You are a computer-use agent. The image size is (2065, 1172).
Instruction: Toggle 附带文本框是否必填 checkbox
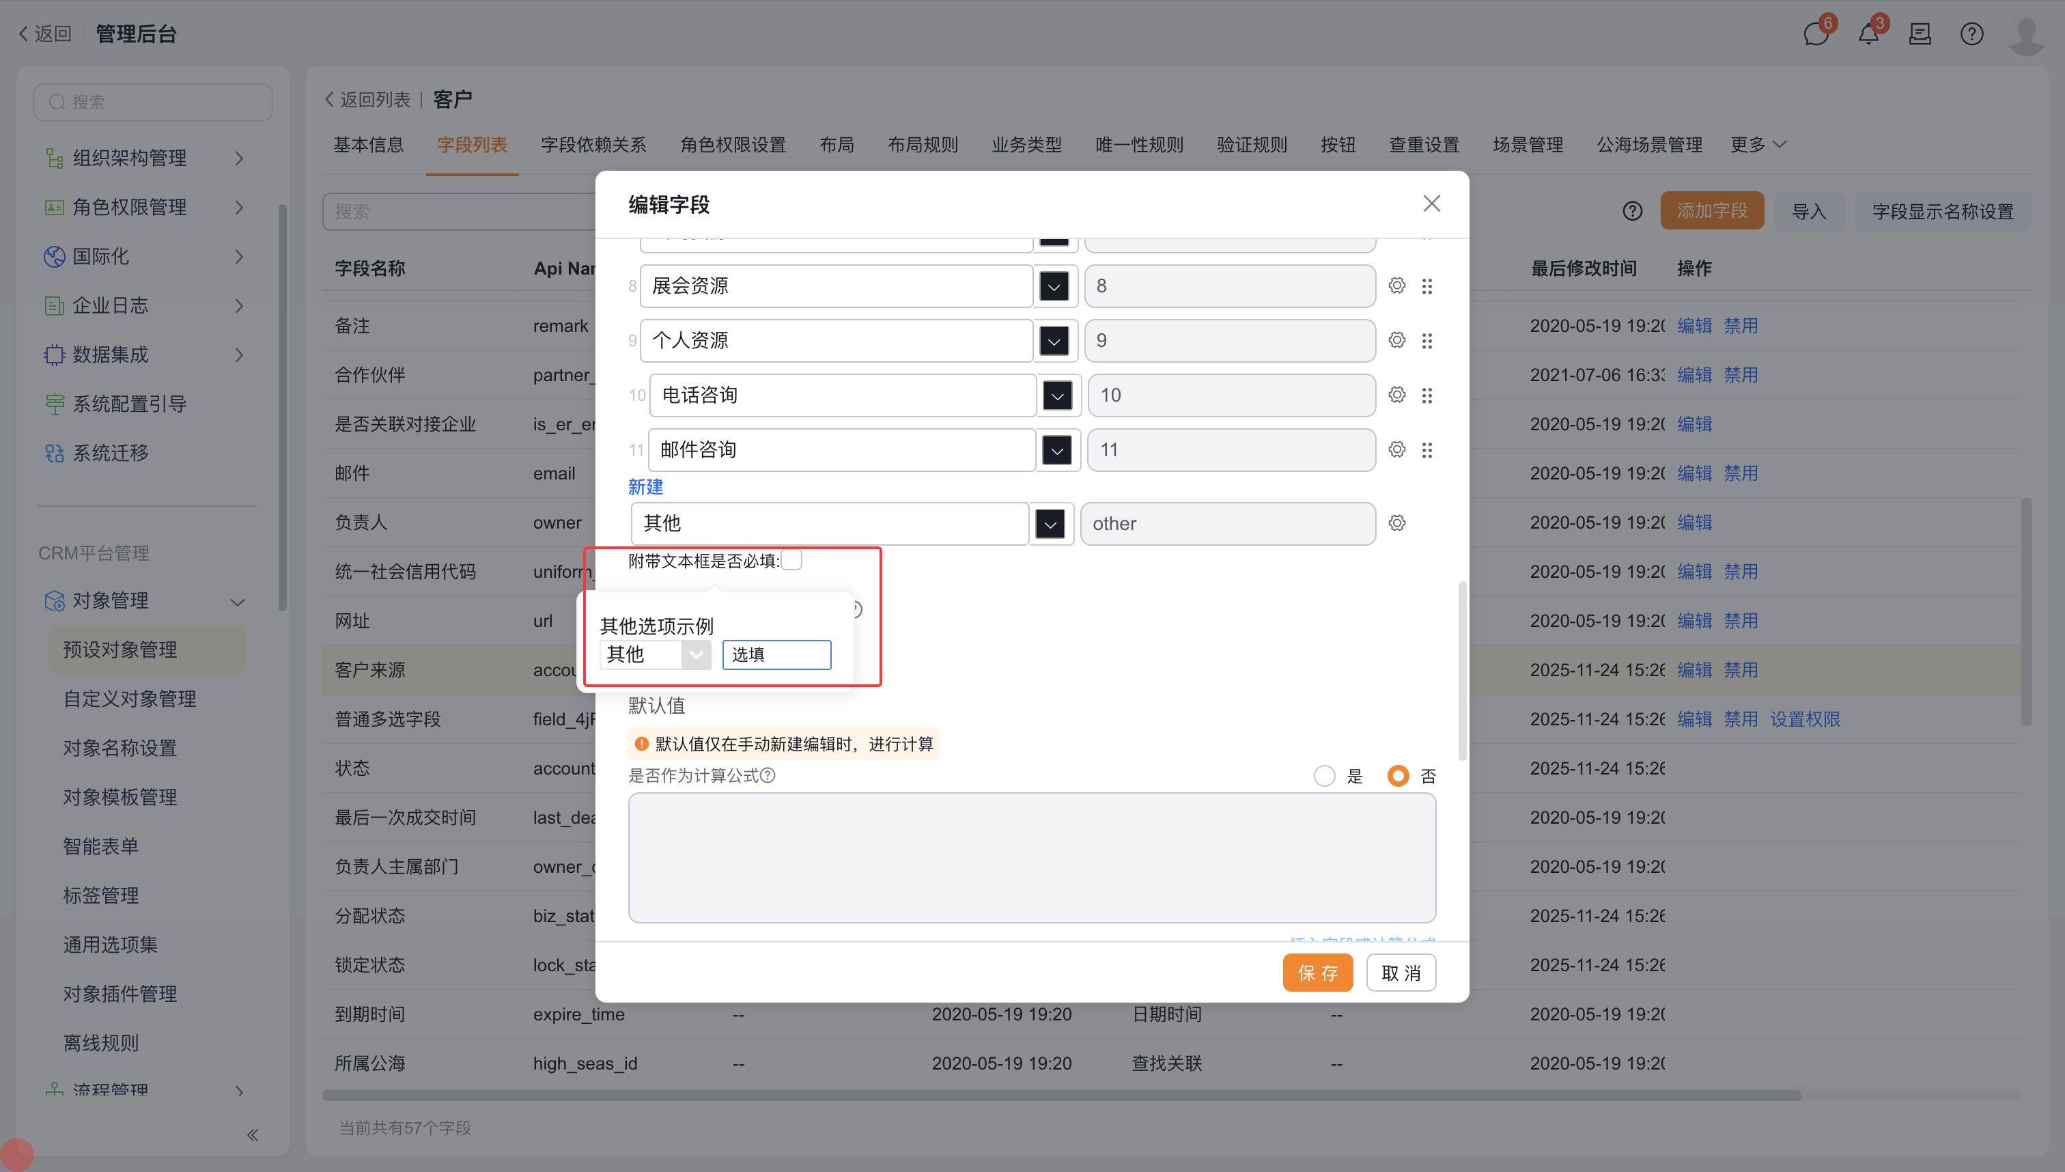click(792, 560)
